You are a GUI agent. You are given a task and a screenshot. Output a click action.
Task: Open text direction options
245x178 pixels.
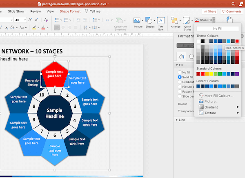click(x=85, y=27)
